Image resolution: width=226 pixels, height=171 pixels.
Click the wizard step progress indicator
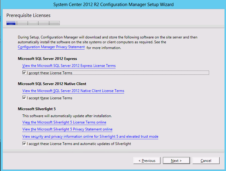coord(33,23)
